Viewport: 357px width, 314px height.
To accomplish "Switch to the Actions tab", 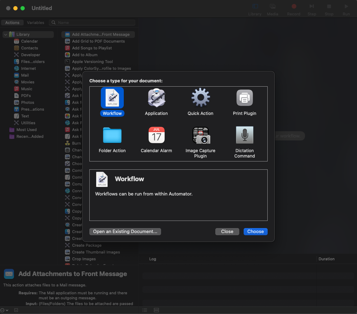I will tap(12, 23).
